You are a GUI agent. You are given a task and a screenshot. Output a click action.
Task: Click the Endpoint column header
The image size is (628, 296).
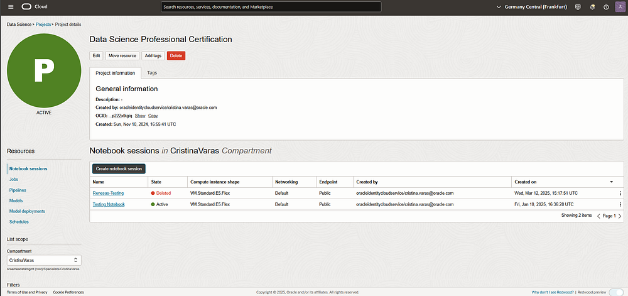tap(328, 182)
